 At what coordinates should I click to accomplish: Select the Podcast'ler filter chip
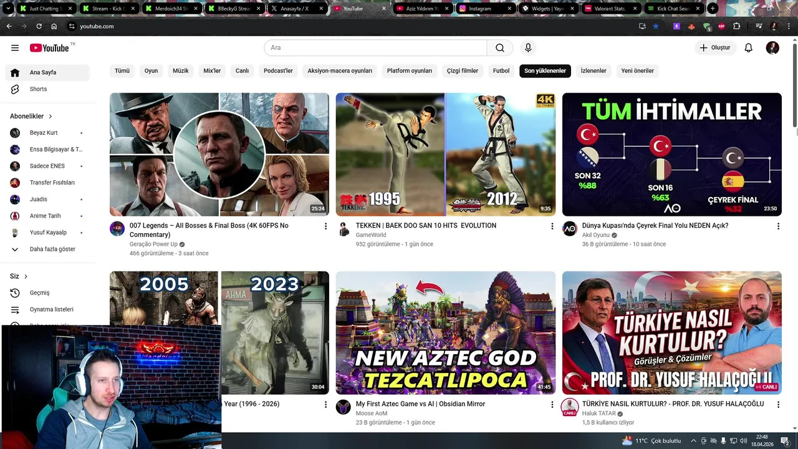(278, 71)
